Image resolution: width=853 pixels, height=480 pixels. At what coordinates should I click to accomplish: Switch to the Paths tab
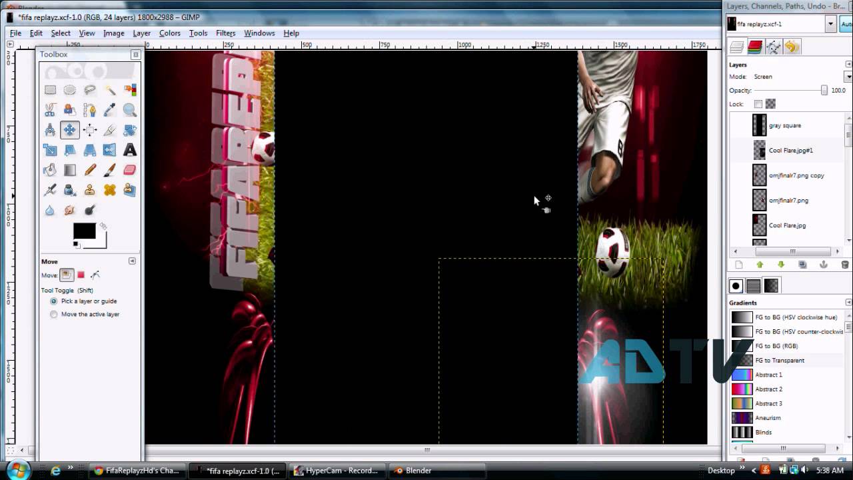coord(773,47)
